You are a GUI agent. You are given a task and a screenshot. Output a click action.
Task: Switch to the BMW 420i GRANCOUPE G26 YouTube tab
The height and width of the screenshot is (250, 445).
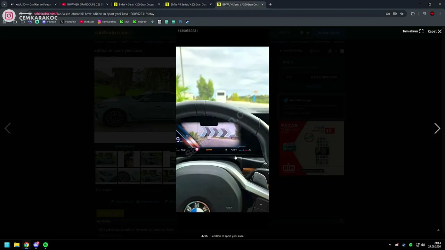(85, 5)
